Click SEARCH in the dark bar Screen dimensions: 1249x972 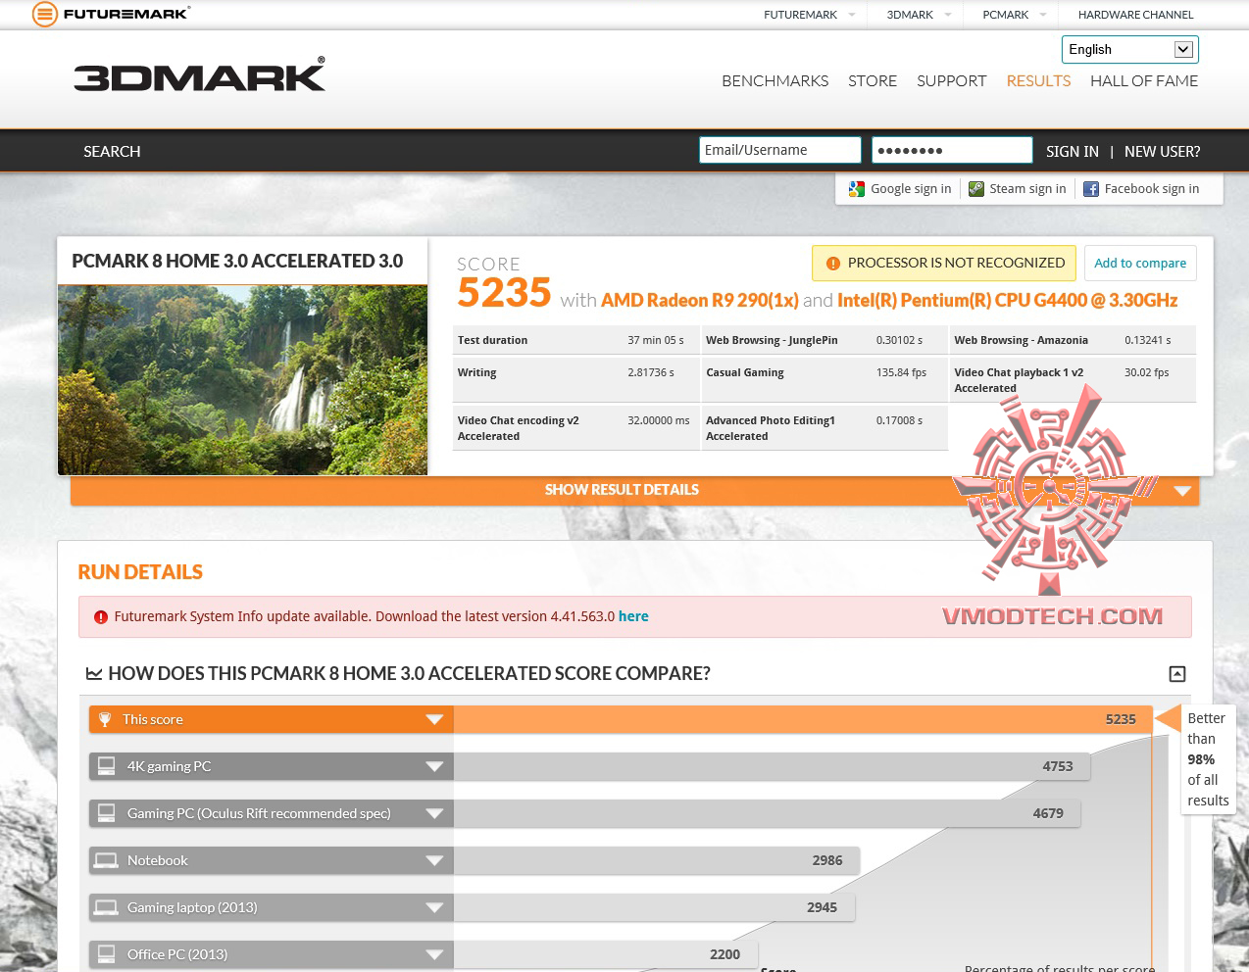click(x=112, y=152)
